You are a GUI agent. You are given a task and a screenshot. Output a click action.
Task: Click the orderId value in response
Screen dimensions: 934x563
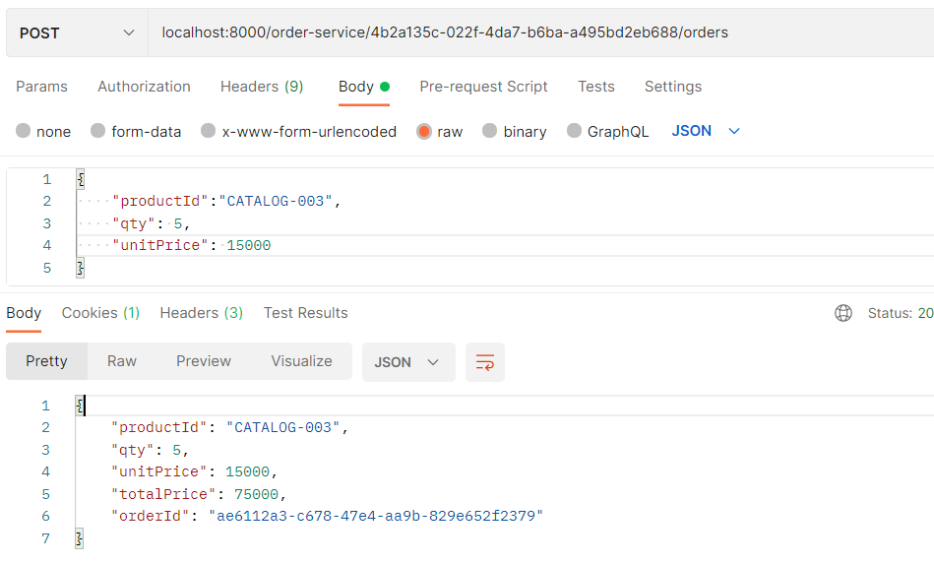[376, 516]
